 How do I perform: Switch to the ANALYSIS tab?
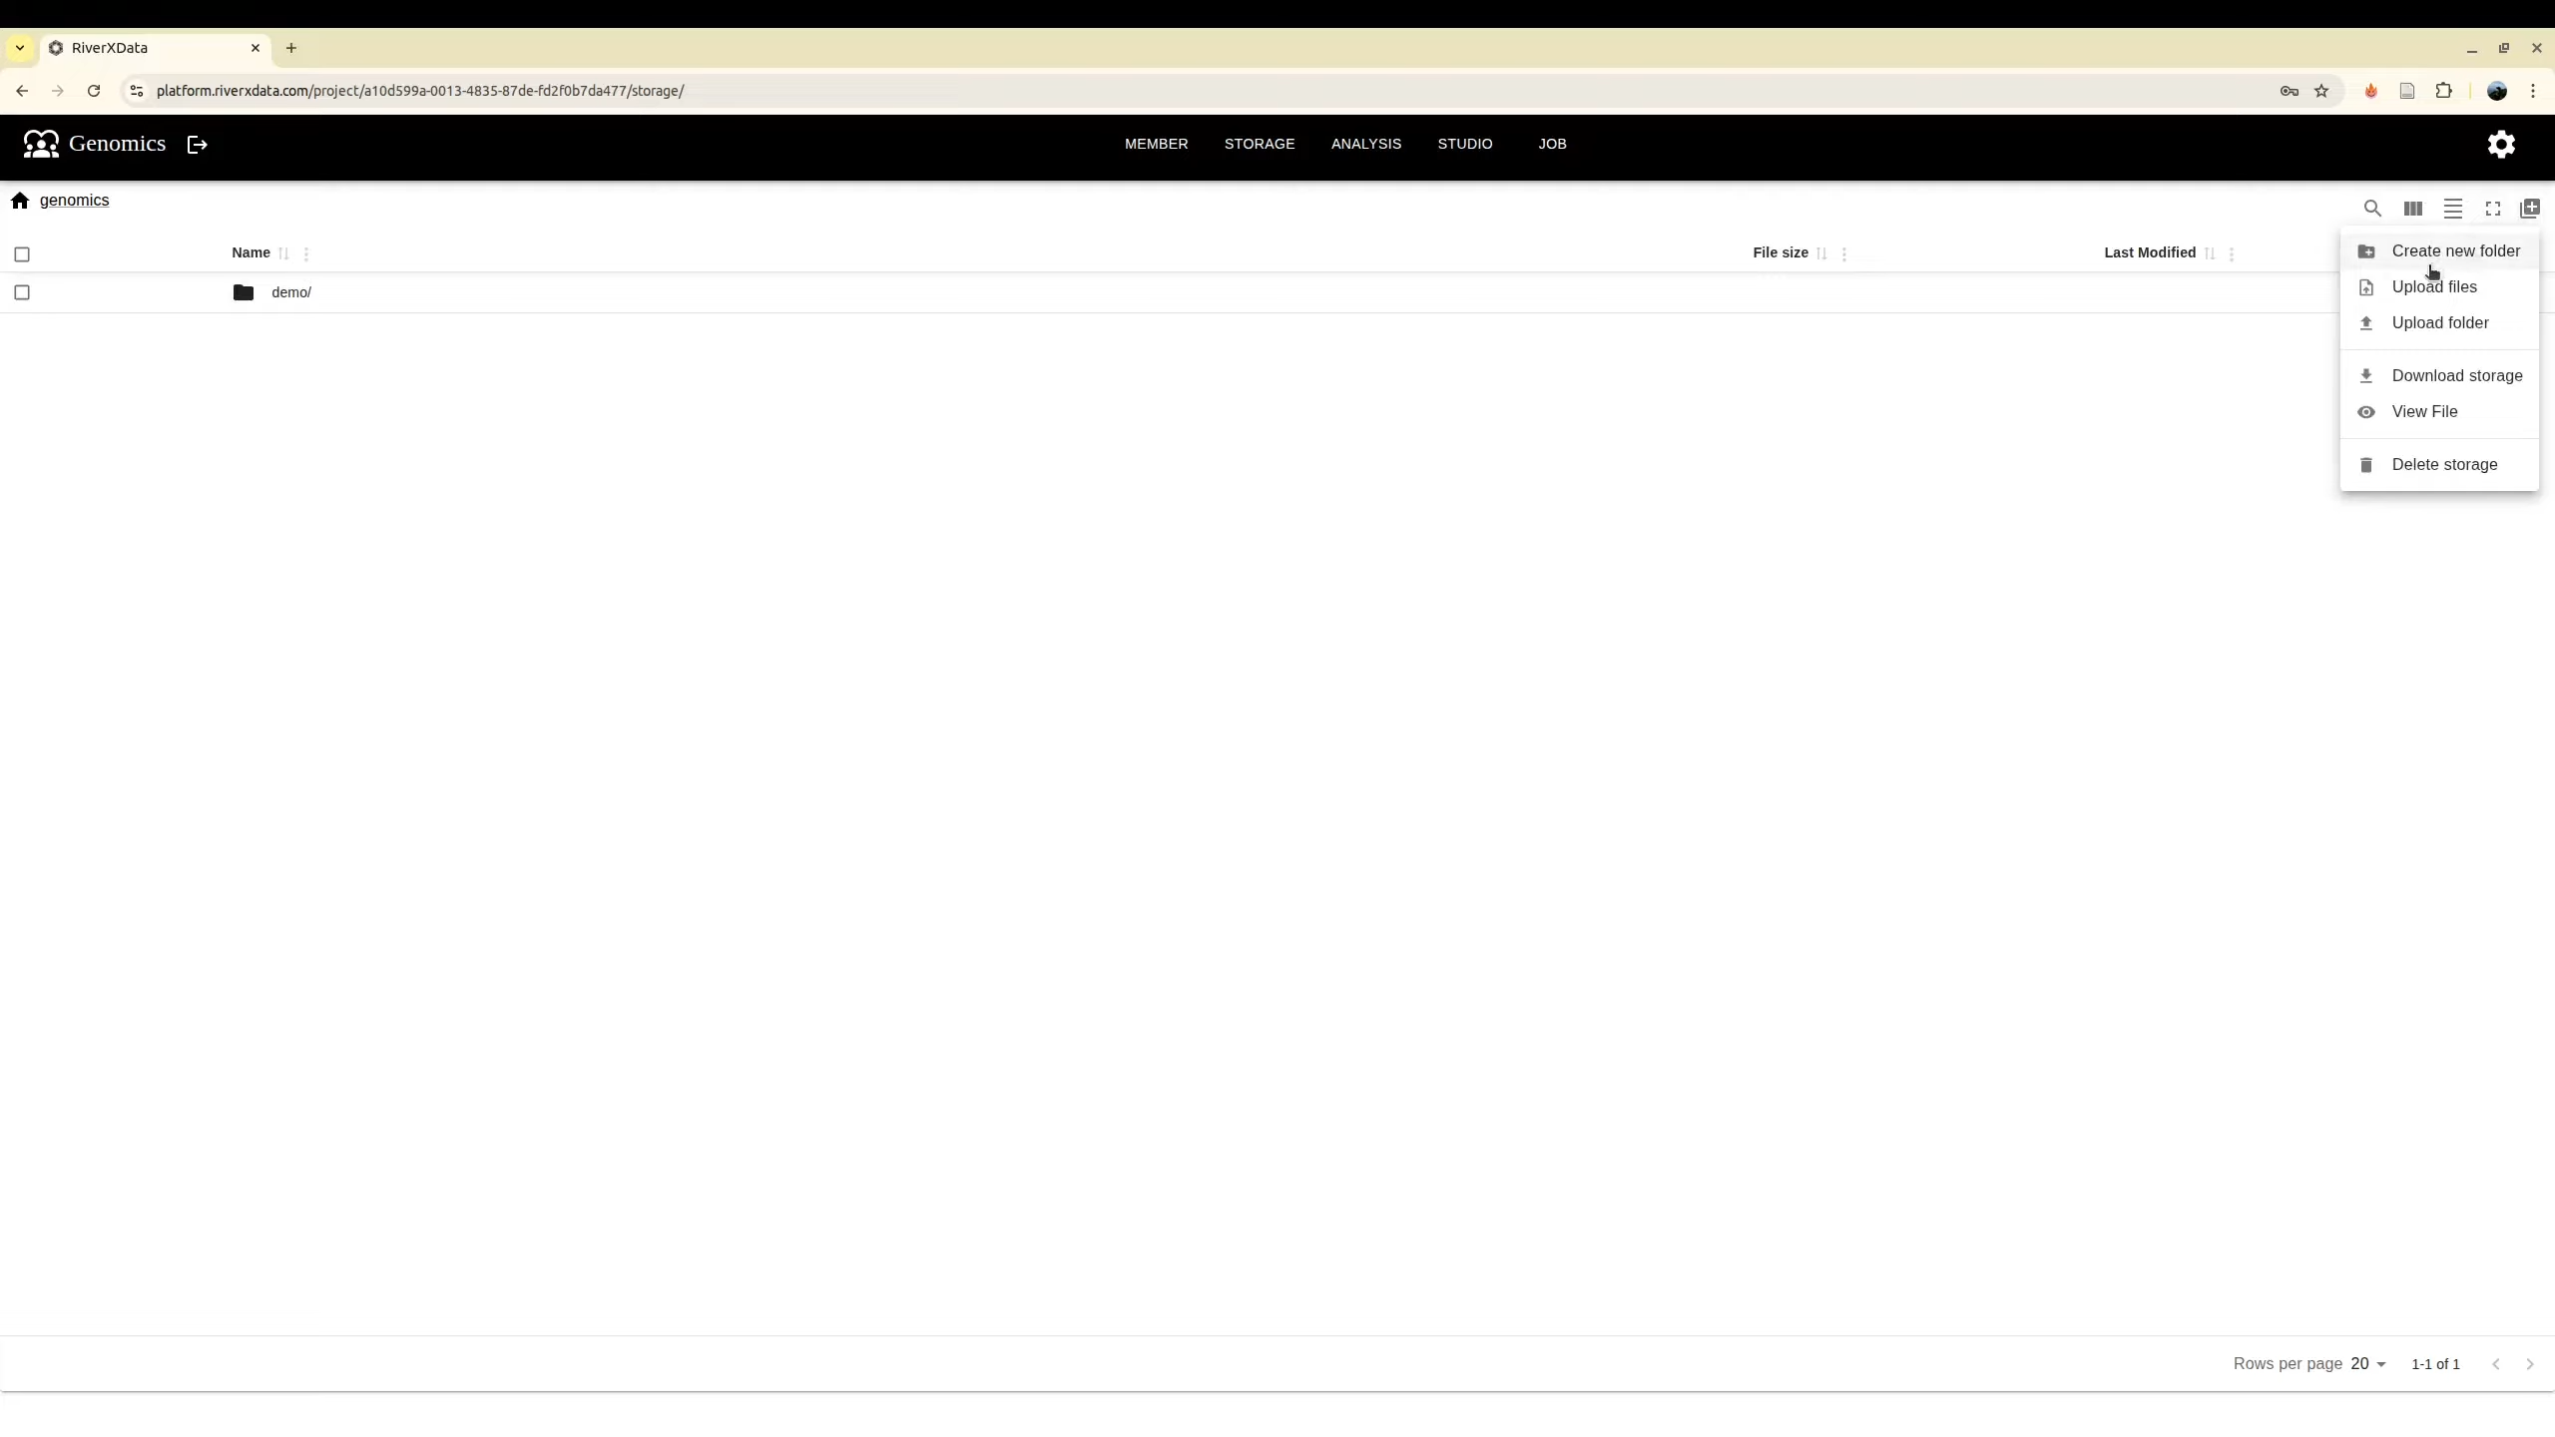point(1365,144)
